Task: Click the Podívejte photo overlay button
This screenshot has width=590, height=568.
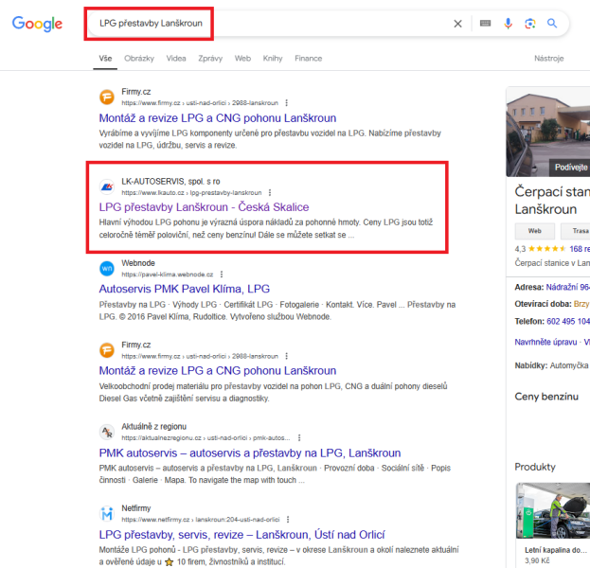Action: [x=570, y=168]
